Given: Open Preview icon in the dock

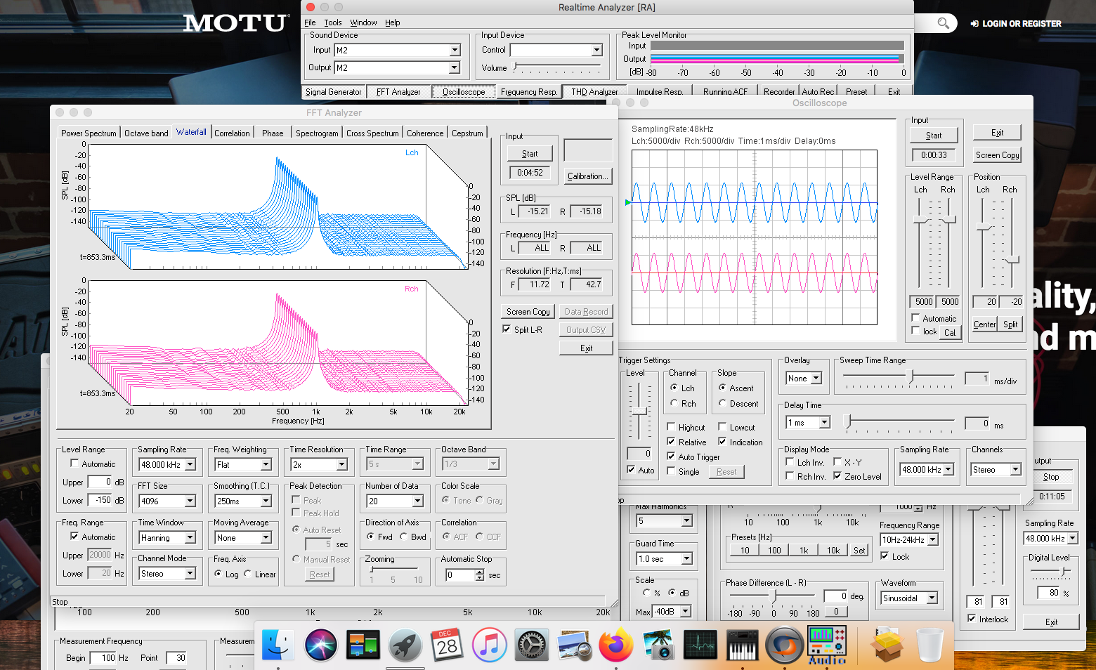Looking at the screenshot, I should click(574, 645).
